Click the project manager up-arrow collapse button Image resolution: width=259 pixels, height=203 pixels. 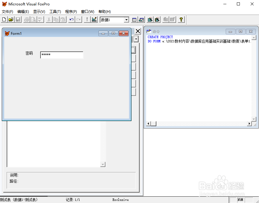click(136, 39)
